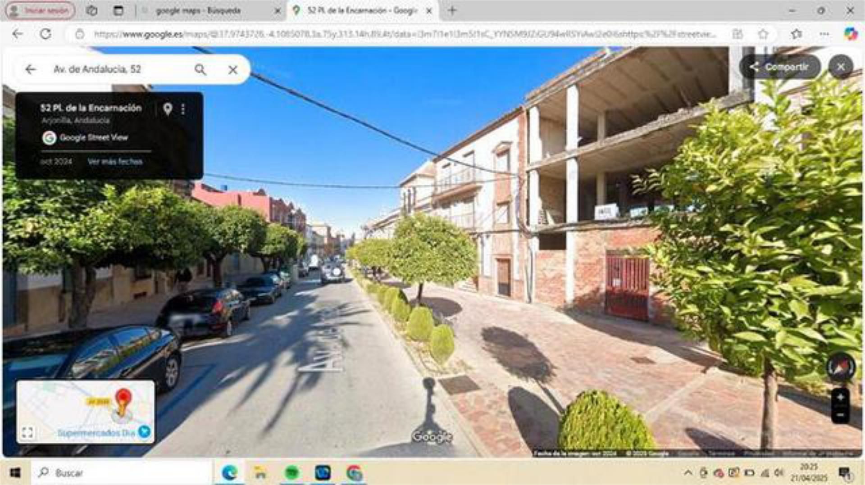865x485 pixels.
Task: Go back using the search box arrow
Action: pos(31,69)
